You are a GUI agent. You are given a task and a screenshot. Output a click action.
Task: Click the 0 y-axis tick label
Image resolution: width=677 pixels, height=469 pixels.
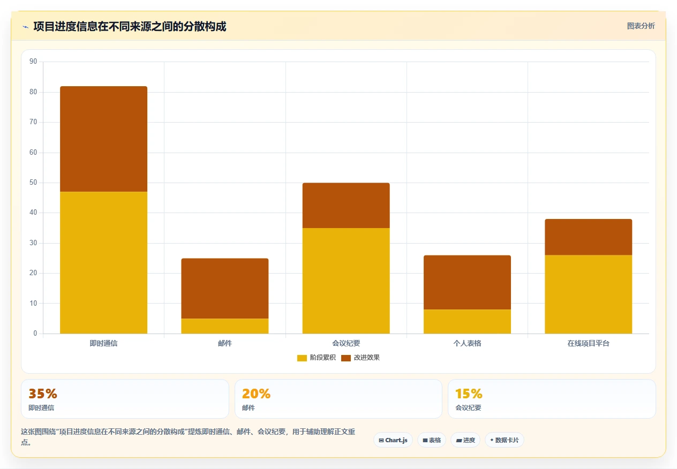pos(35,334)
